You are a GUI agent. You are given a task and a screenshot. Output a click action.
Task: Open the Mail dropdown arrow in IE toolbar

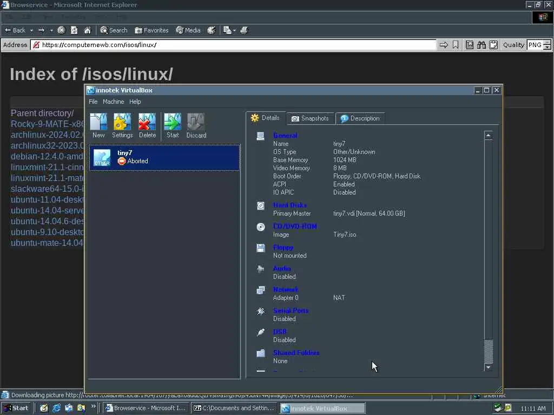234,30
